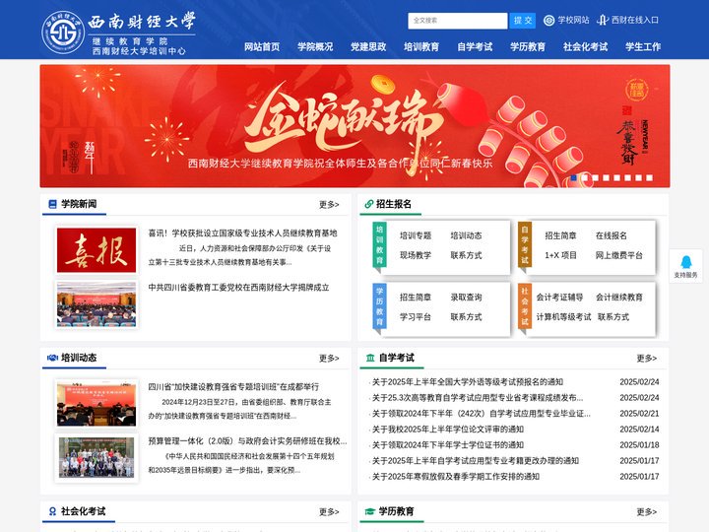Open article 预算管理一体化（2.0版）与政府会计实务研修班
The width and height of the screenshot is (709, 532).
(x=247, y=441)
